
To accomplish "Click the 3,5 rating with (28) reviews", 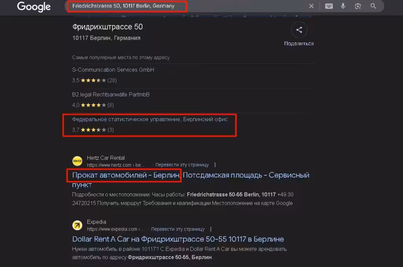I will (x=94, y=80).
